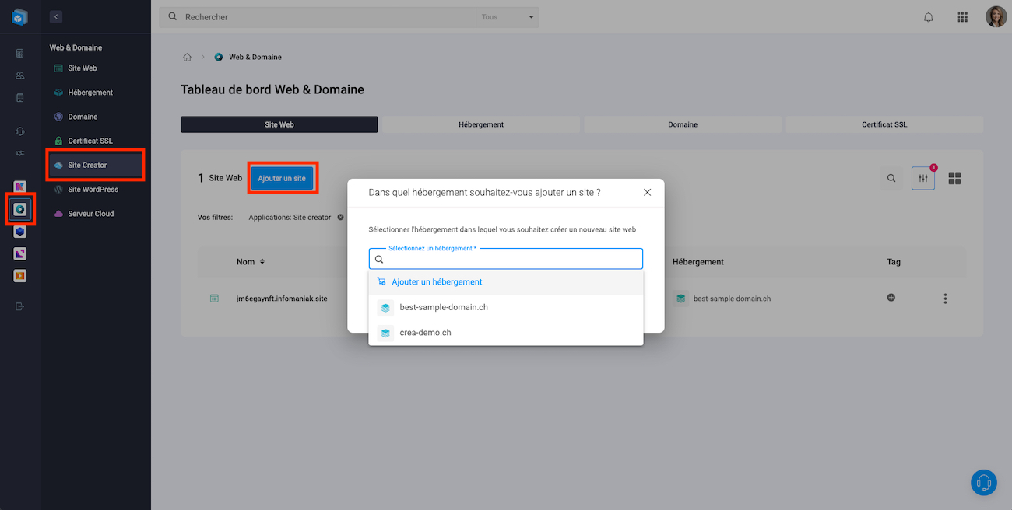Open the user profile avatar

[996, 16]
